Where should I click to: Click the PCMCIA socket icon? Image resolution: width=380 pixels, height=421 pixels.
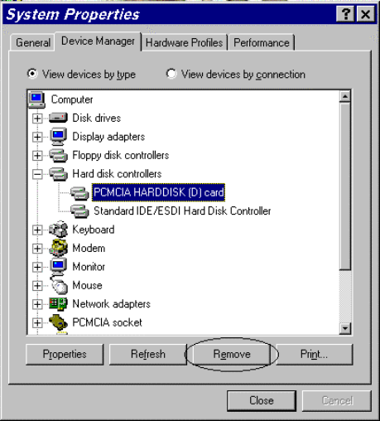point(58,322)
